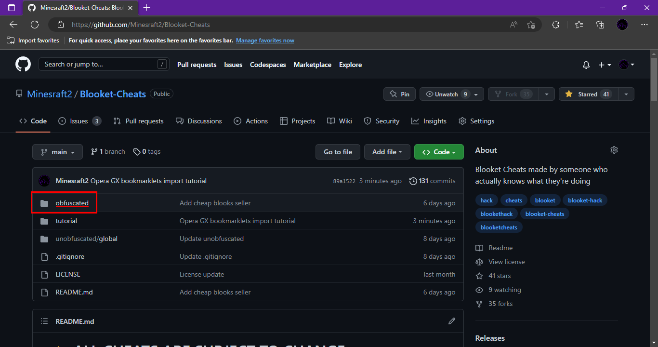The width and height of the screenshot is (658, 347).
Task: Click the Read aloud icon in address bar
Action: pos(514,25)
